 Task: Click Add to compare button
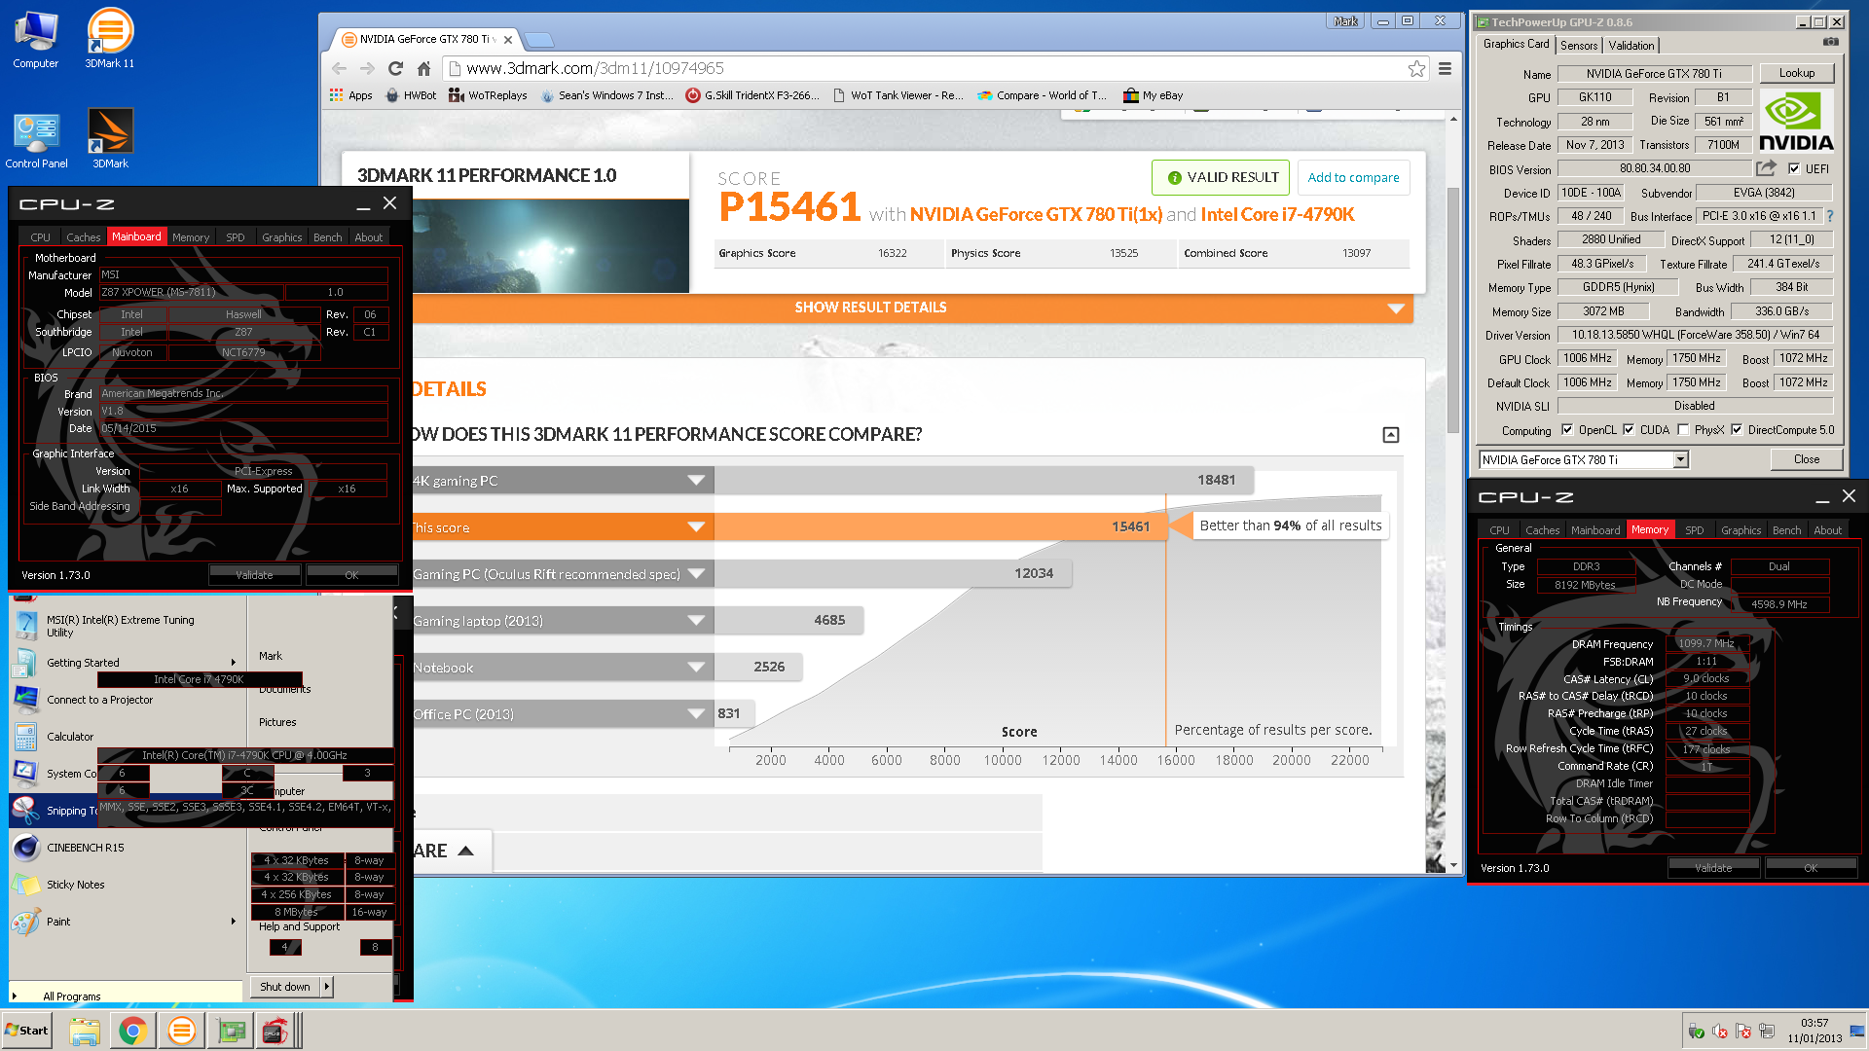pos(1353,177)
